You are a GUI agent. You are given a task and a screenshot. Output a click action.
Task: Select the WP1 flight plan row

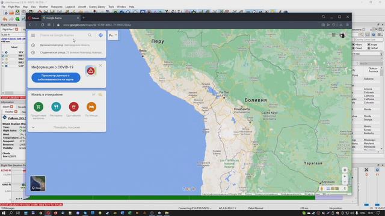click(13, 56)
